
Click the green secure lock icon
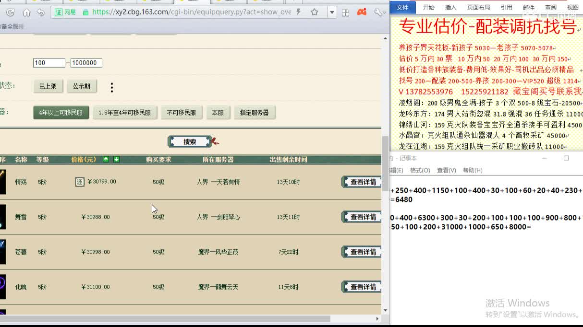pos(85,12)
